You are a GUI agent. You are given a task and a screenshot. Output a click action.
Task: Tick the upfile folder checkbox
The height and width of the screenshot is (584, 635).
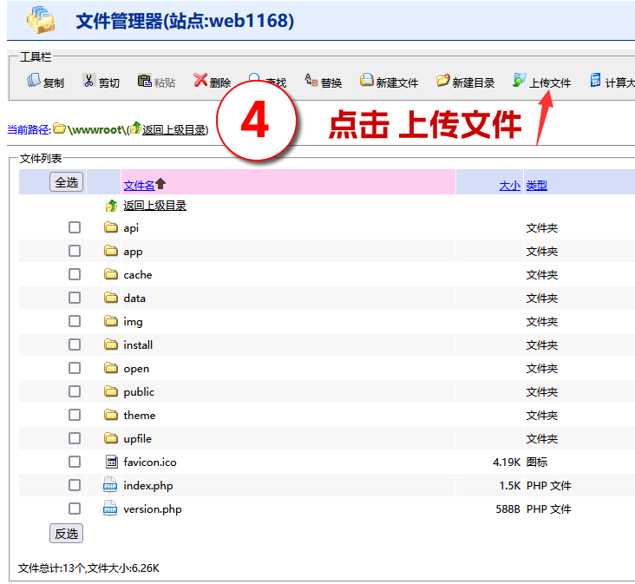(x=75, y=438)
